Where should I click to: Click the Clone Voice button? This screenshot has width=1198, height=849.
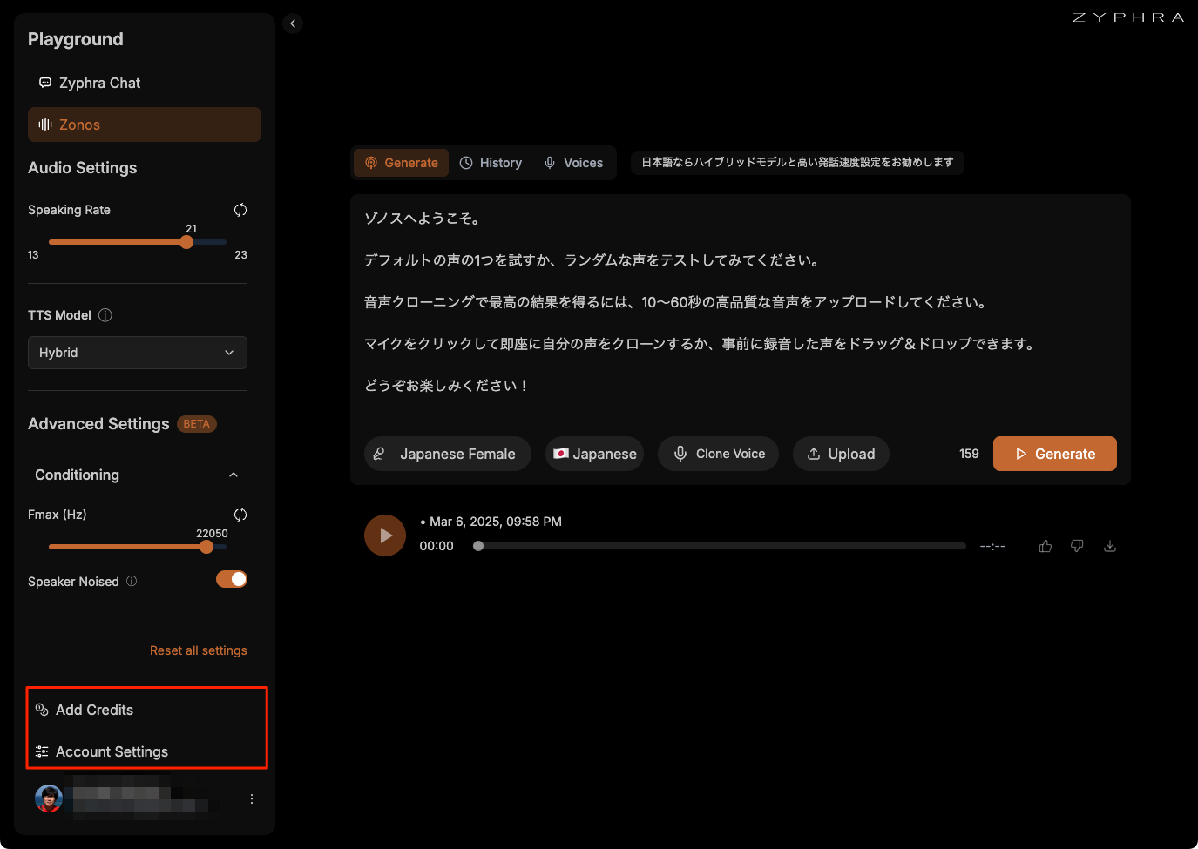coord(719,454)
